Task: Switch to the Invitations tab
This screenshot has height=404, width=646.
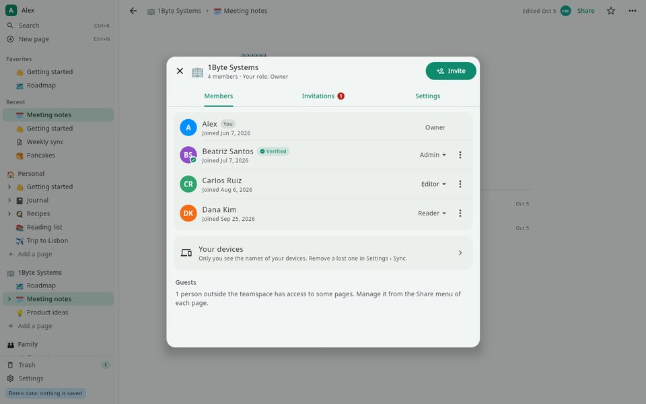Action: [322, 96]
